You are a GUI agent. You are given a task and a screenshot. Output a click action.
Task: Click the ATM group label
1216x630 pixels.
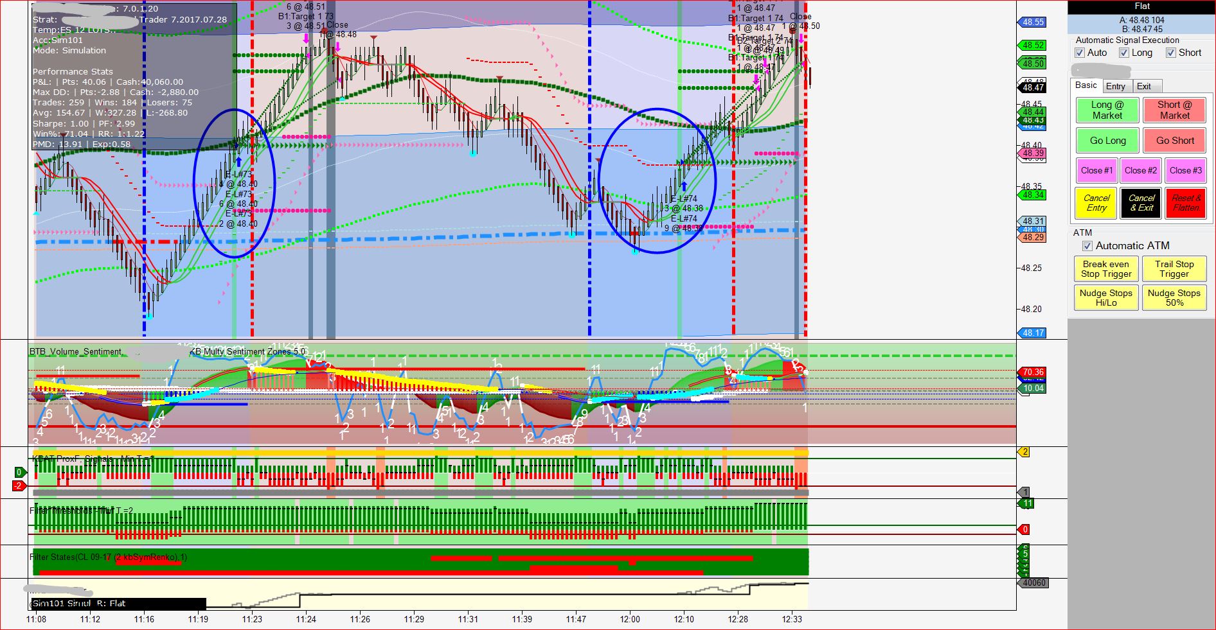[1082, 232]
